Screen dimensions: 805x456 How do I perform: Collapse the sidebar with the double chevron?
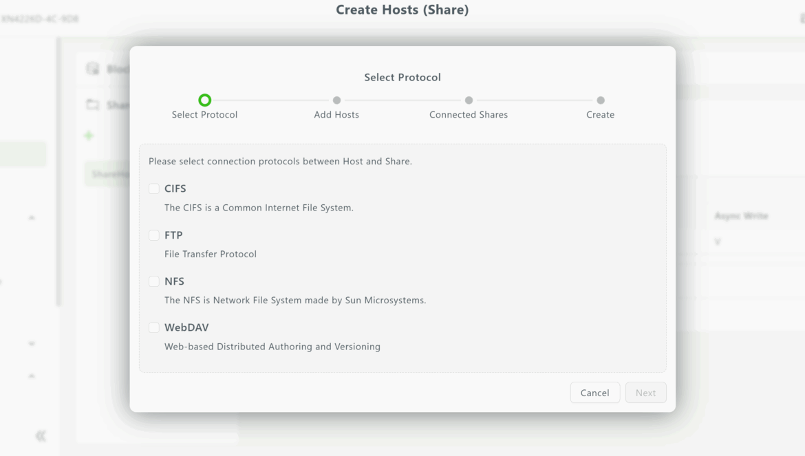point(41,436)
